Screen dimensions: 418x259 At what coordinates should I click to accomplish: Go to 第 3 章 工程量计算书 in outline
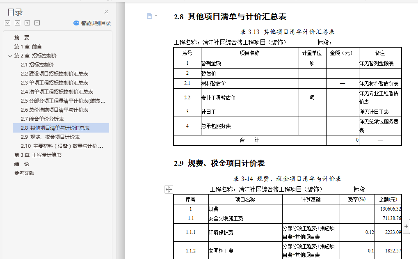[38, 155]
